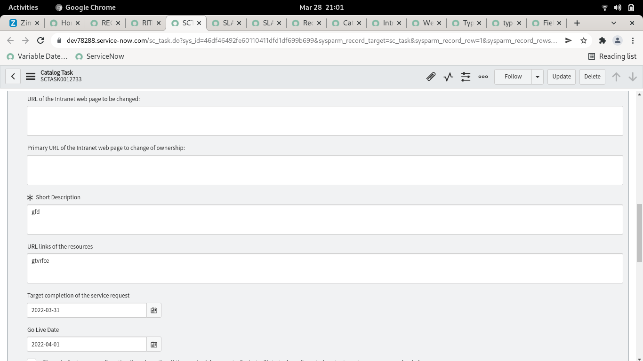Click the browser extensions puzzle icon

(x=602, y=40)
